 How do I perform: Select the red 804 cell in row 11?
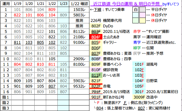17,64
